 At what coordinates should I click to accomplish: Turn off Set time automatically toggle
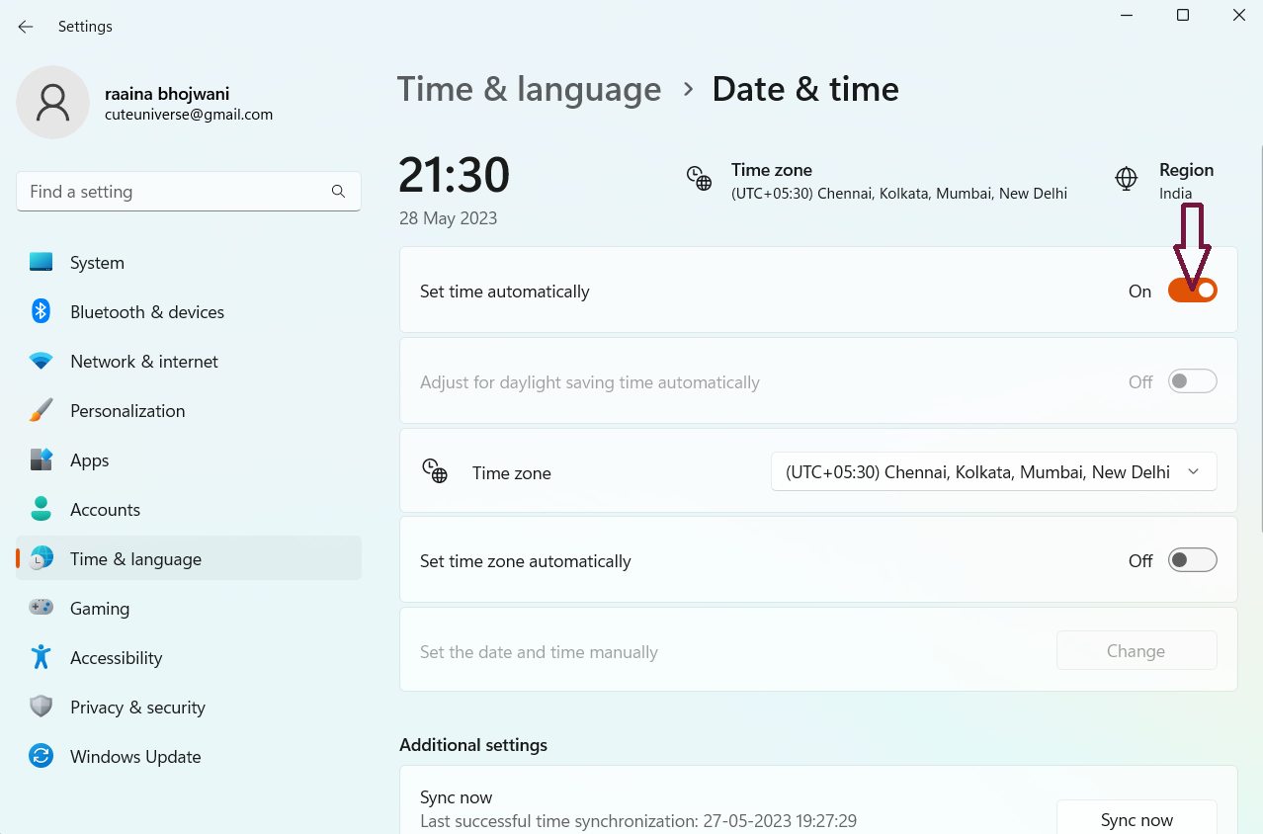(1192, 291)
